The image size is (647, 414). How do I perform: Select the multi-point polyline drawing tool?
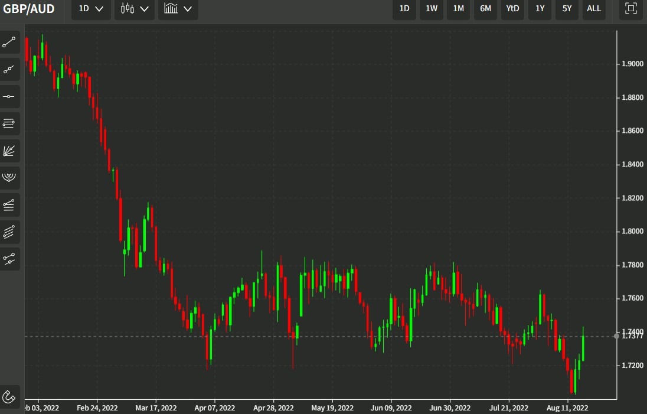point(9,69)
